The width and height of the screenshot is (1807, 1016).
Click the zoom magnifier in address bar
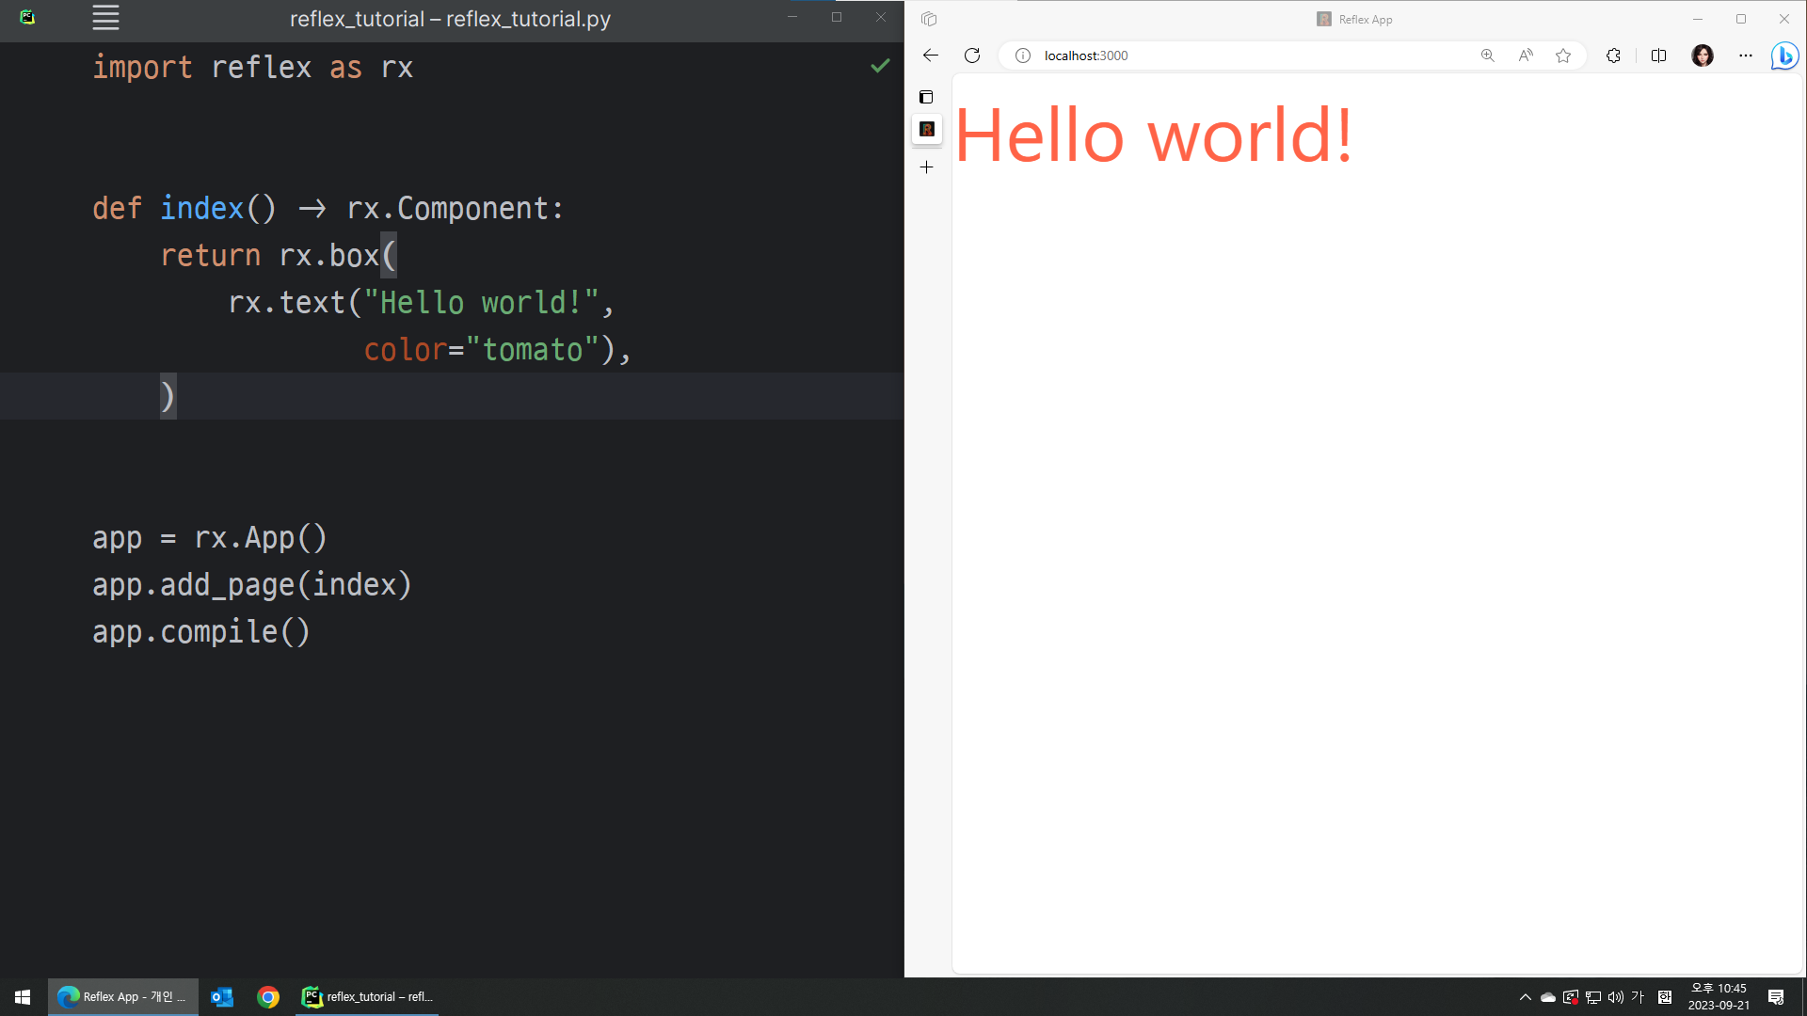1487,56
